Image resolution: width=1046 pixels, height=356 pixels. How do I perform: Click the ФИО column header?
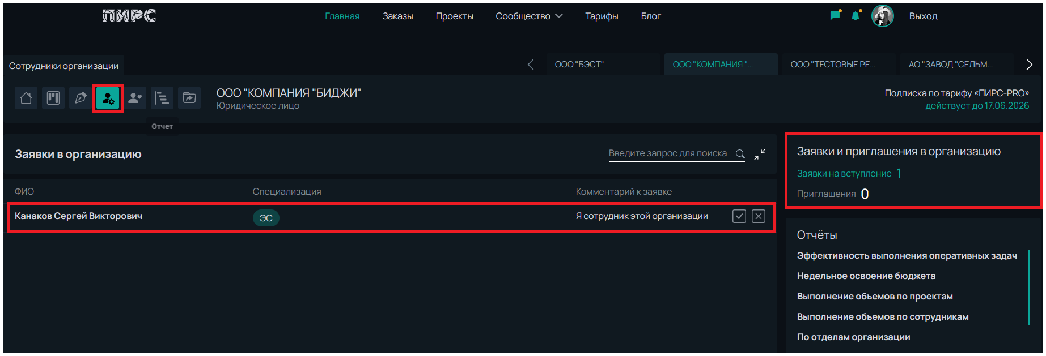(x=24, y=192)
